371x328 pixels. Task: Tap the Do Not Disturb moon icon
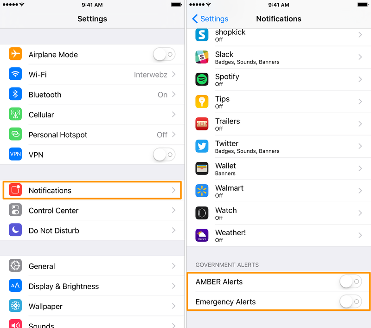pos(15,230)
